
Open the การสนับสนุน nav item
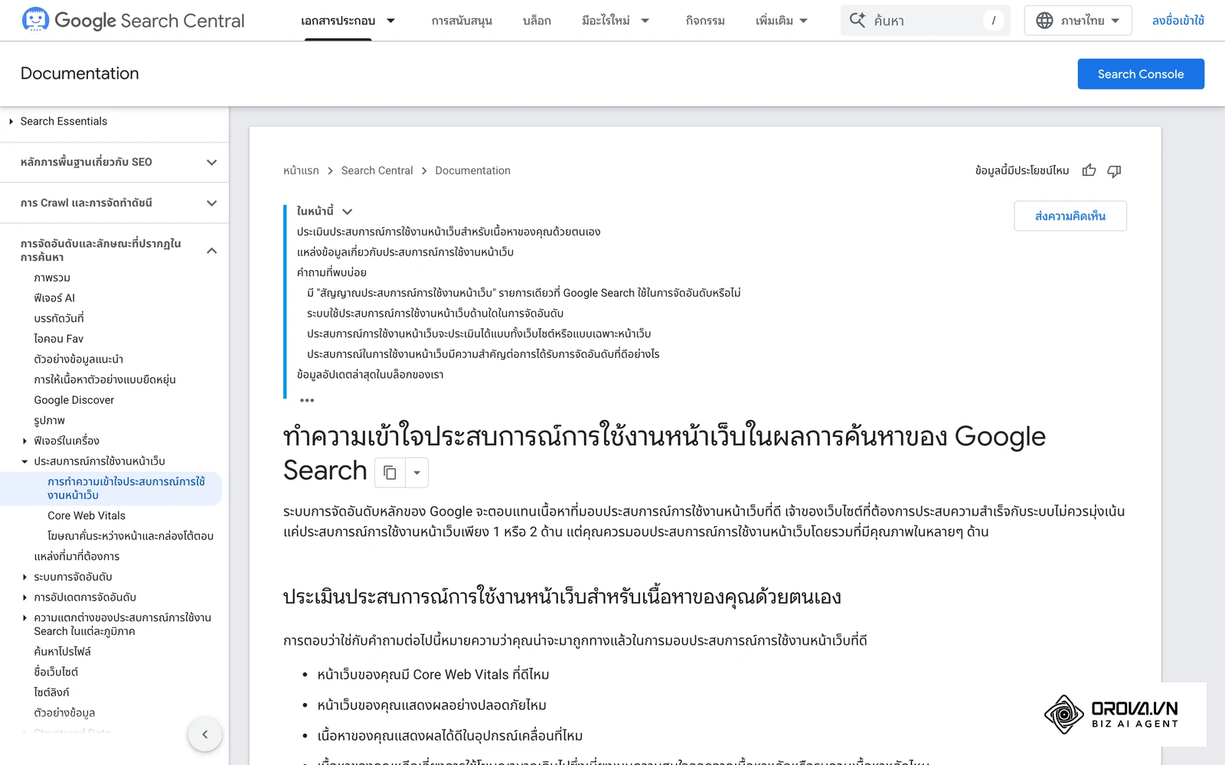[x=462, y=21]
